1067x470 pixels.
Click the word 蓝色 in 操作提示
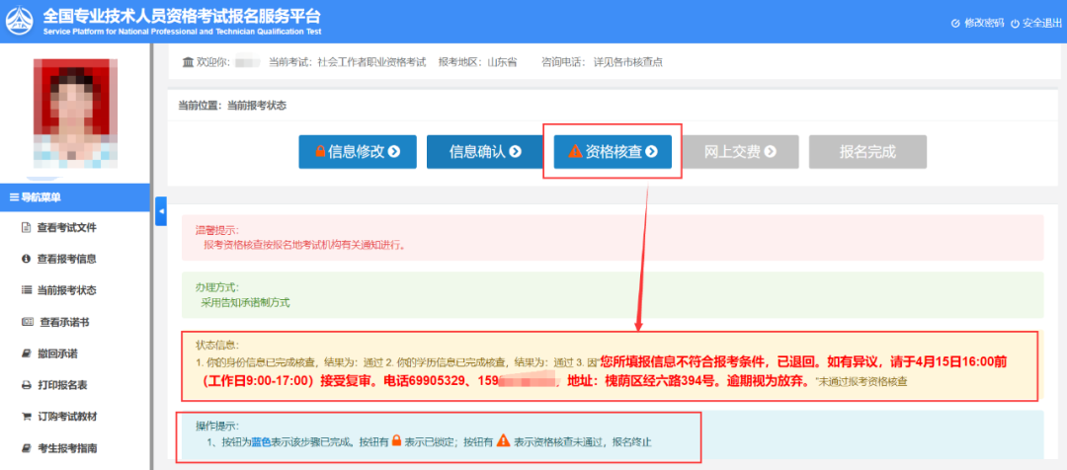[261, 441]
